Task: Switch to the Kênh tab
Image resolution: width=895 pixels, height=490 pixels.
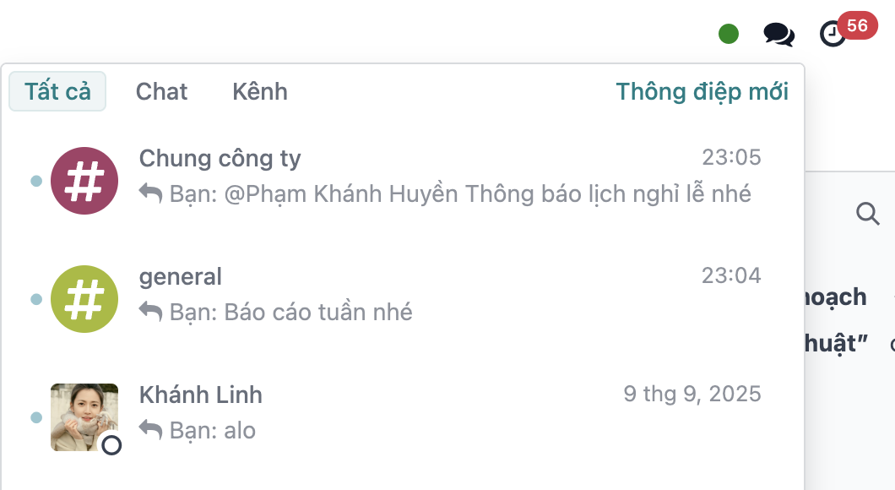Action: (x=259, y=91)
